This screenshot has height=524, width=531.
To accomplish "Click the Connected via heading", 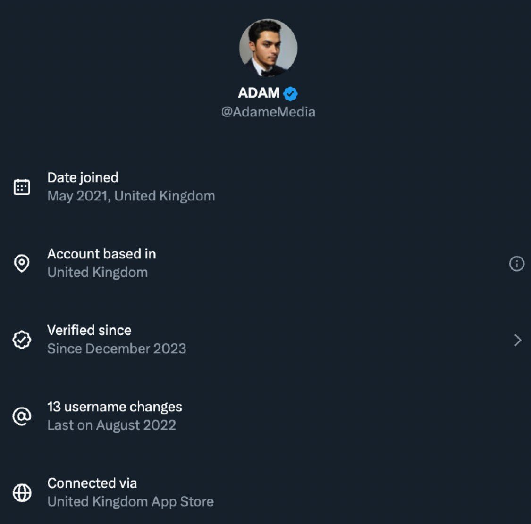I will click(x=92, y=483).
